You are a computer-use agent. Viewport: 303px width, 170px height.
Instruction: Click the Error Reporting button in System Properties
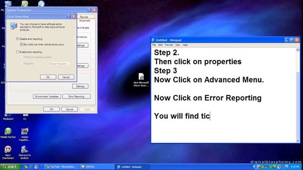[77, 96]
